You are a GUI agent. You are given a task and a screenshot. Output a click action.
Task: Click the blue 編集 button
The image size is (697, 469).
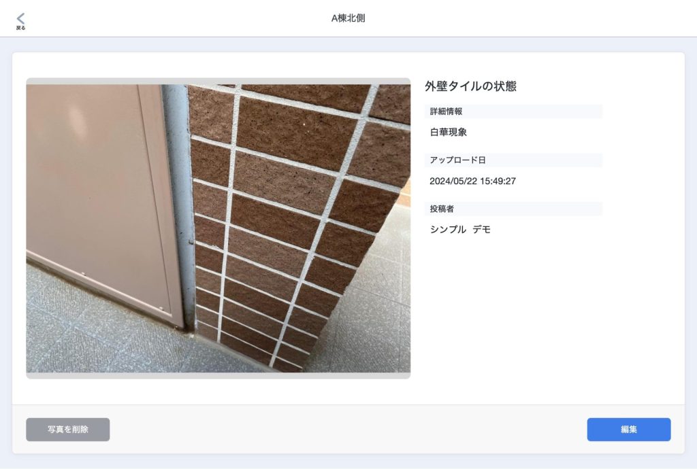[x=628, y=429]
